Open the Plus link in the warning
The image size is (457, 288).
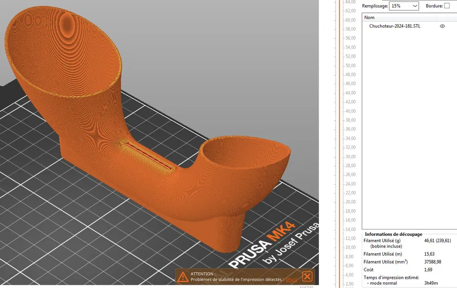pos(291,280)
